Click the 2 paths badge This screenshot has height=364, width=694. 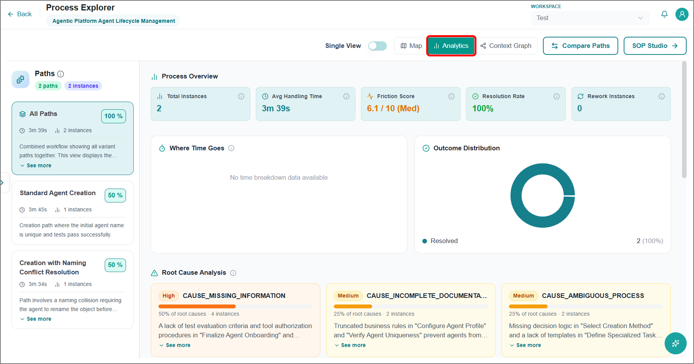48,86
